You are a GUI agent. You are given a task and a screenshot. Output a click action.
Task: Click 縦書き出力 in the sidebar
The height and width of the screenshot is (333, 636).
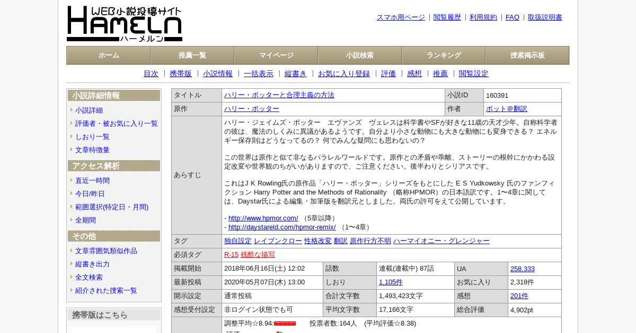[x=92, y=264]
